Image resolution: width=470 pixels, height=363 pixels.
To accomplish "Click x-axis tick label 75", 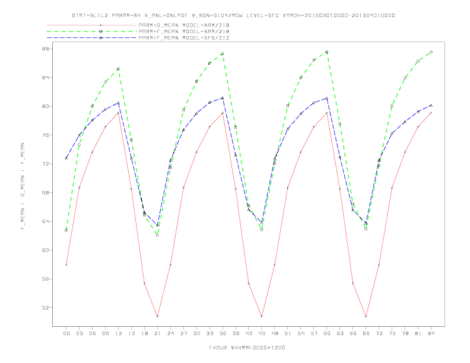I will point(392,333).
